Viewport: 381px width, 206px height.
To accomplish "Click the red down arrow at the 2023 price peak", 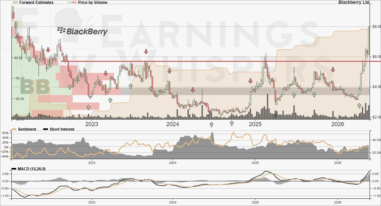I will click(x=146, y=51).
